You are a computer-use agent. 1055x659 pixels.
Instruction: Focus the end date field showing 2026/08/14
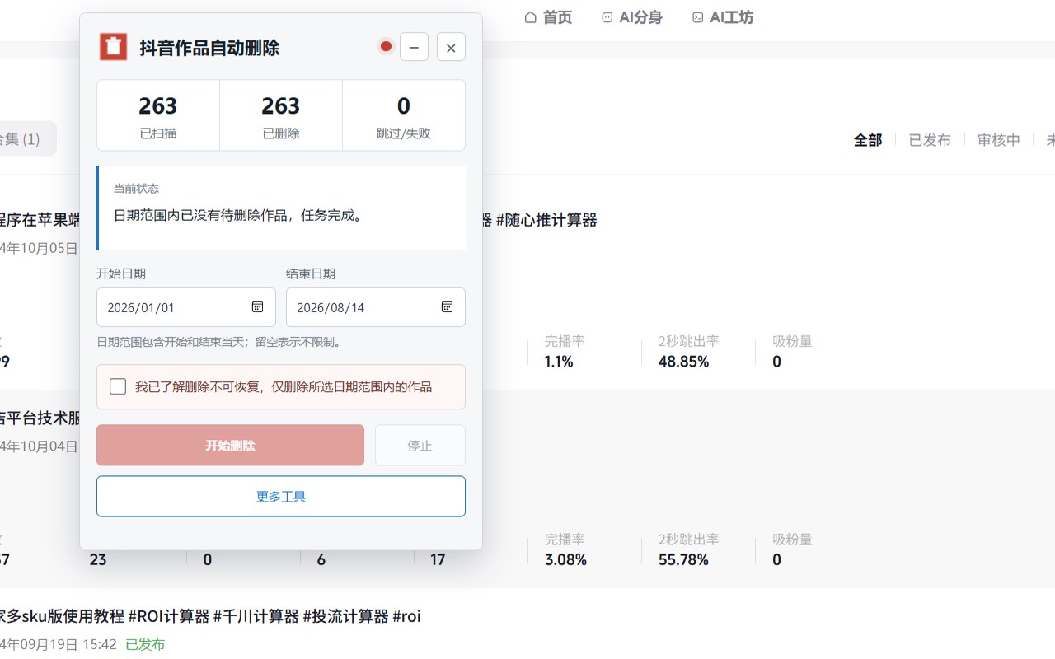pyautogui.click(x=375, y=307)
